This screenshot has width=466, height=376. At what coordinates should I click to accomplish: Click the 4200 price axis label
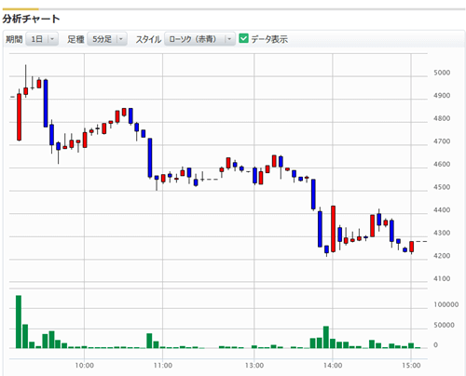(442, 256)
